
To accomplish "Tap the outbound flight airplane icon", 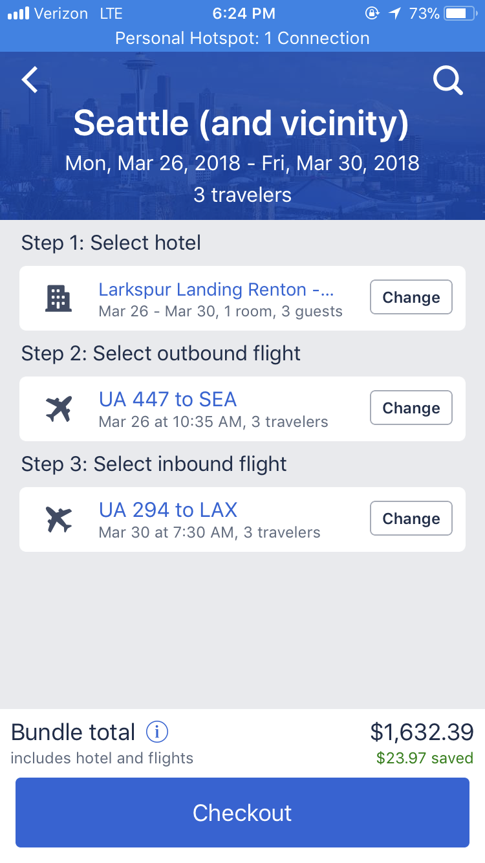I will tap(59, 409).
